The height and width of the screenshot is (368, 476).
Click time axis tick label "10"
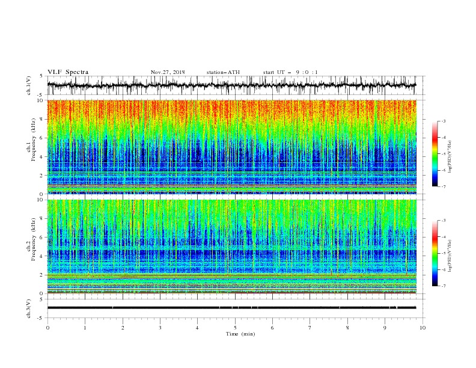[x=423, y=328]
